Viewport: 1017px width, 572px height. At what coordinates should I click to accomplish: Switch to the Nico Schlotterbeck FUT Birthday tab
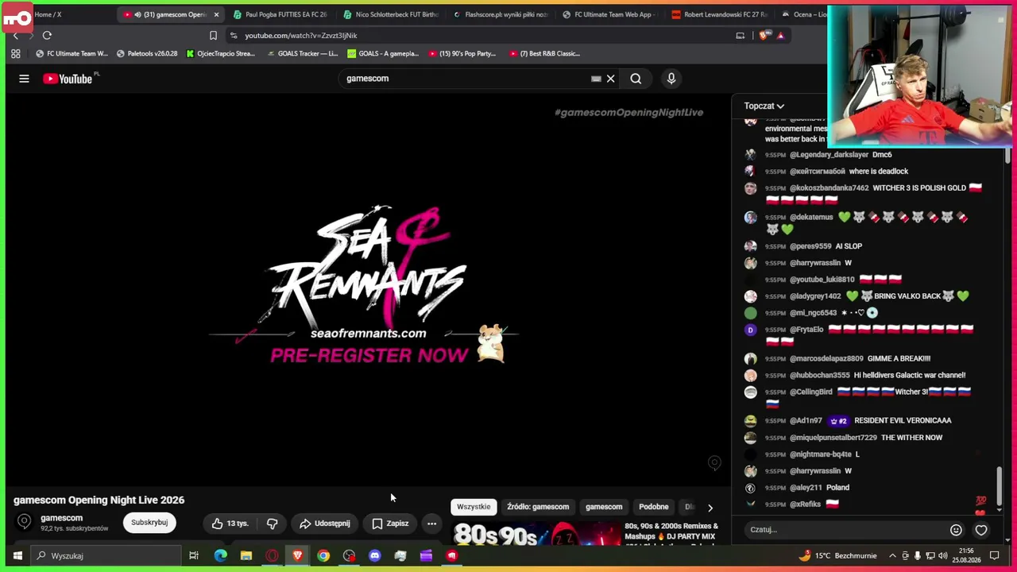390,14
